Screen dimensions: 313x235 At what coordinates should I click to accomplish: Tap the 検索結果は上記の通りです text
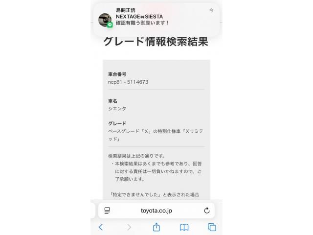tap(137, 156)
